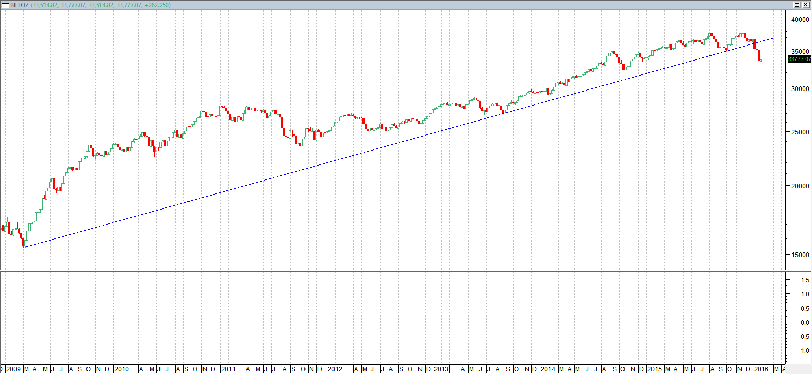
Task: Click the 30000 price axis label
Action: pyautogui.click(x=801, y=88)
